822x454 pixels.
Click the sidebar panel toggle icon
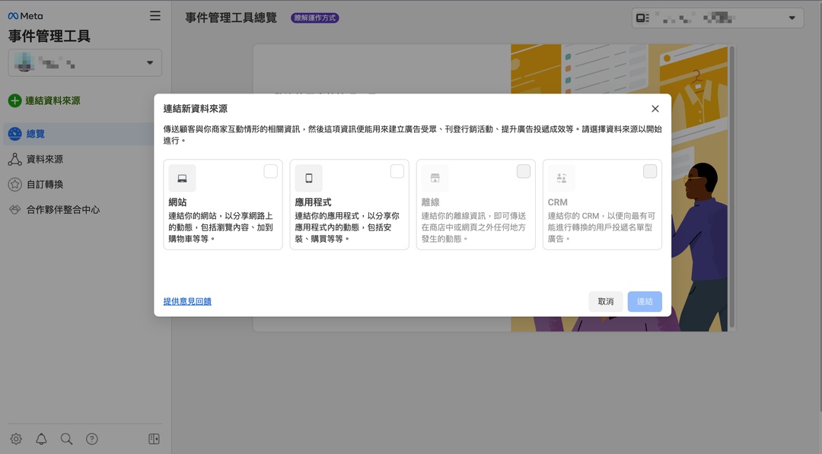click(x=154, y=439)
